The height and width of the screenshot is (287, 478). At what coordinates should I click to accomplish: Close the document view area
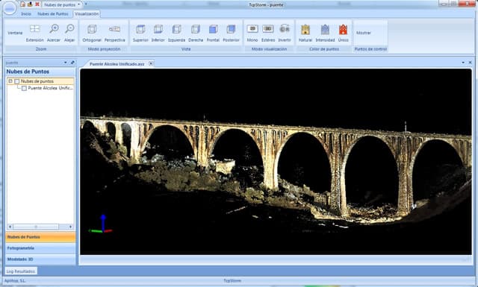(470, 63)
